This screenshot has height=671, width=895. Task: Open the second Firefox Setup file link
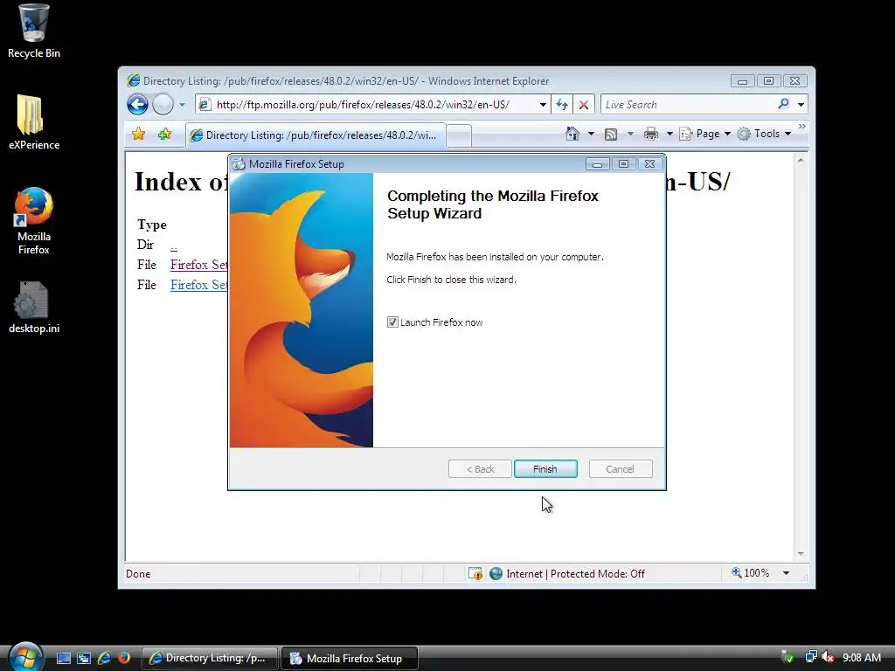click(198, 285)
